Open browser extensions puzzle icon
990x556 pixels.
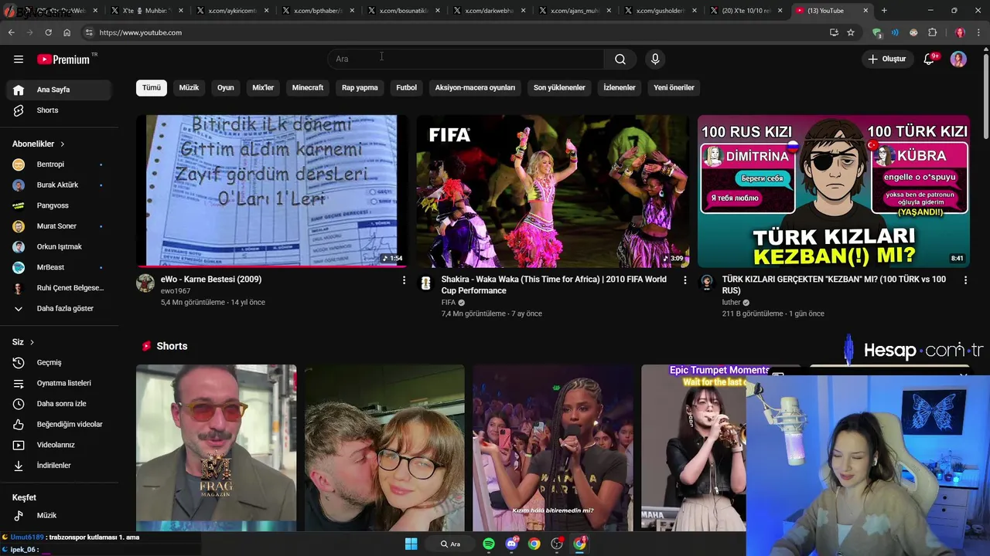click(933, 32)
